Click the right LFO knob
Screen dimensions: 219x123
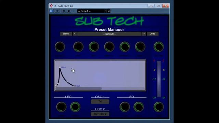[75, 107]
